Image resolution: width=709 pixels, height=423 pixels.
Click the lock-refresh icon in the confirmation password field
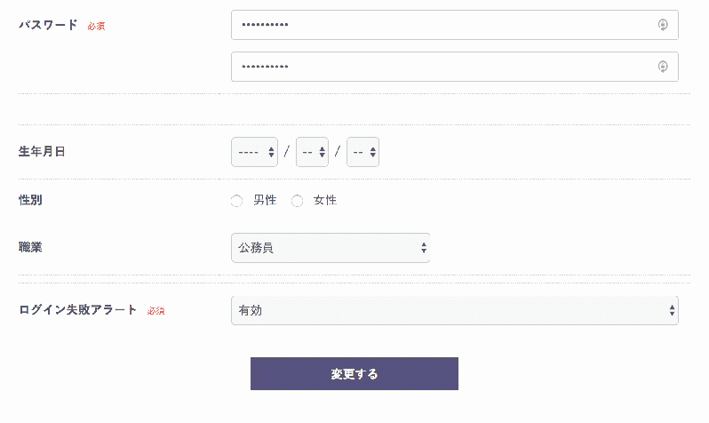(x=663, y=67)
